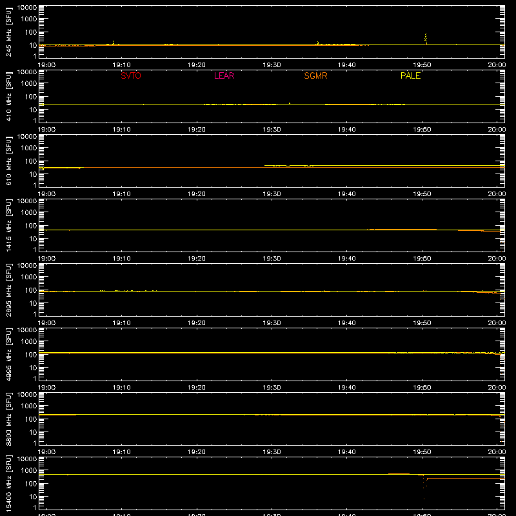The height and width of the screenshot is (516, 516).
Task: Click the 19:20 tick label under the 2695 MHz plot
Action: pos(197,323)
